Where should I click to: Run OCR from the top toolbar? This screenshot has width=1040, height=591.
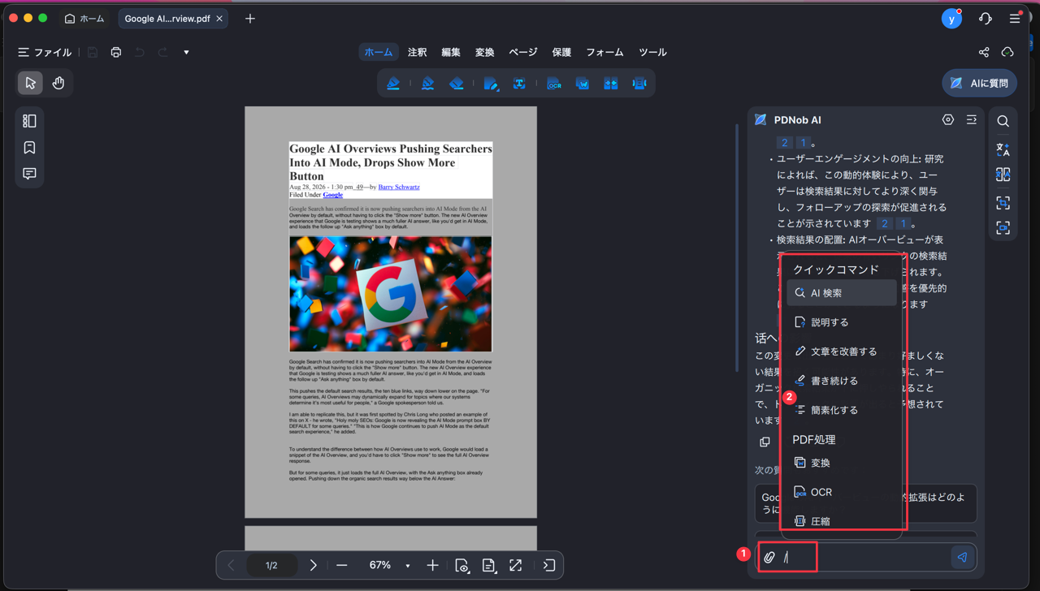[554, 84]
